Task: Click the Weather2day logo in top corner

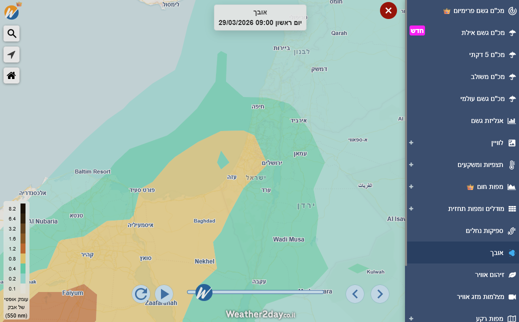Action: click(12, 11)
